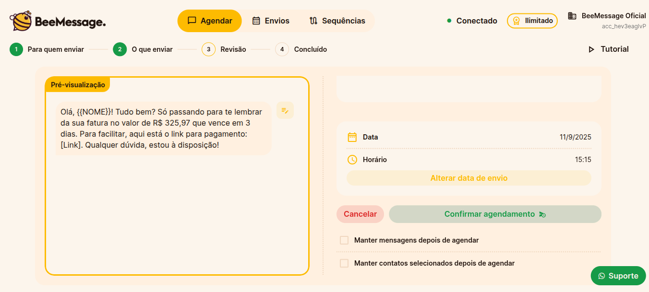Open the date selector showing 11/9/2025
The image size is (649, 292).
(x=575, y=137)
